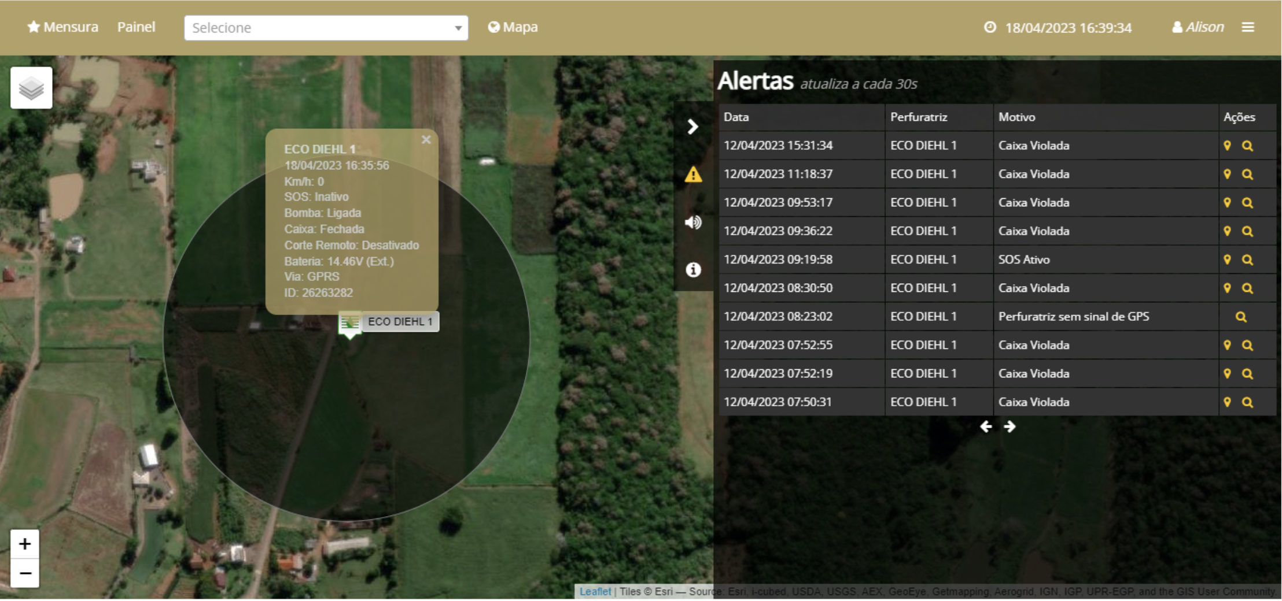Image resolution: width=1282 pixels, height=601 pixels.
Task: Toggle the alert sound speaker icon
Action: (x=693, y=222)
